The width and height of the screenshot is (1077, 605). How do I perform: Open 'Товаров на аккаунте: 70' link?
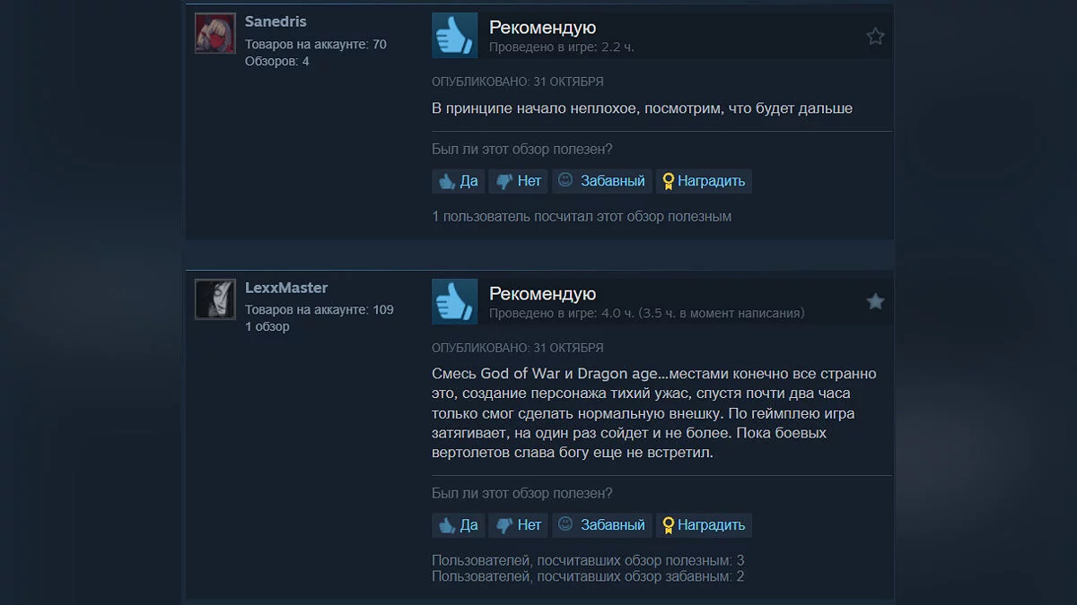[316, 44]
